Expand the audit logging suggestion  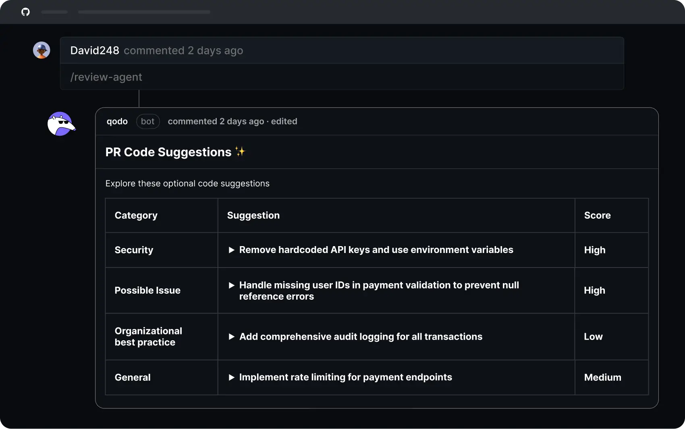tap(232, 337)
